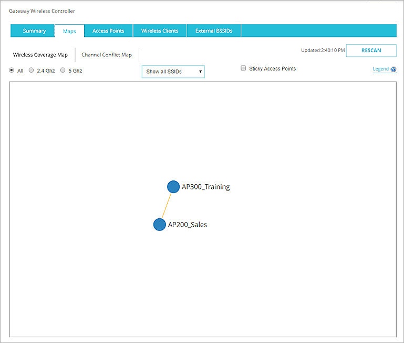Switch to the Summary tab
This screenshot has width=404, height=343.
[x=34, y=31]
